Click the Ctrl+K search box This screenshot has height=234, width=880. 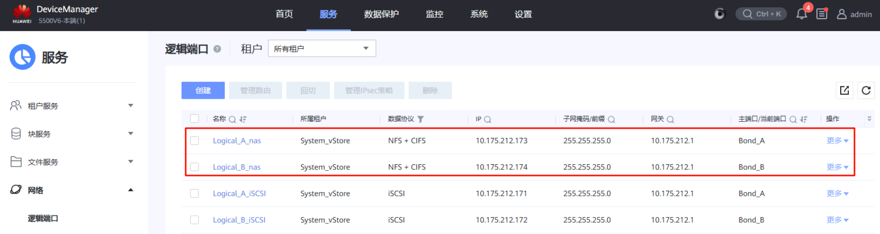pos(761,14)
